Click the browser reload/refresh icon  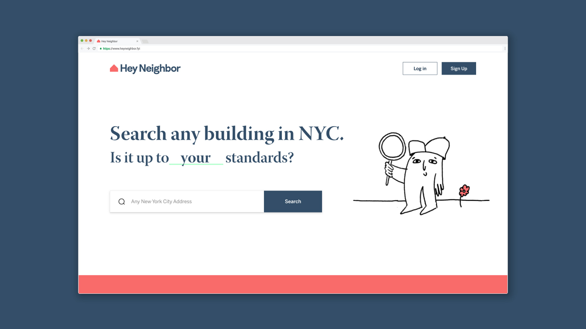click(x=94, y=48)
